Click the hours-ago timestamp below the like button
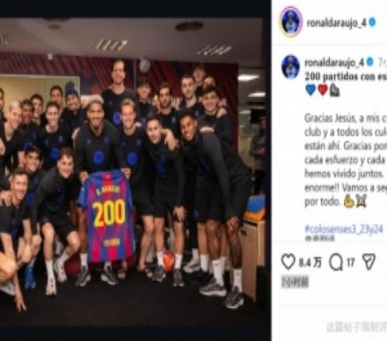The image size is (387, 341). (x=295, y=282)
